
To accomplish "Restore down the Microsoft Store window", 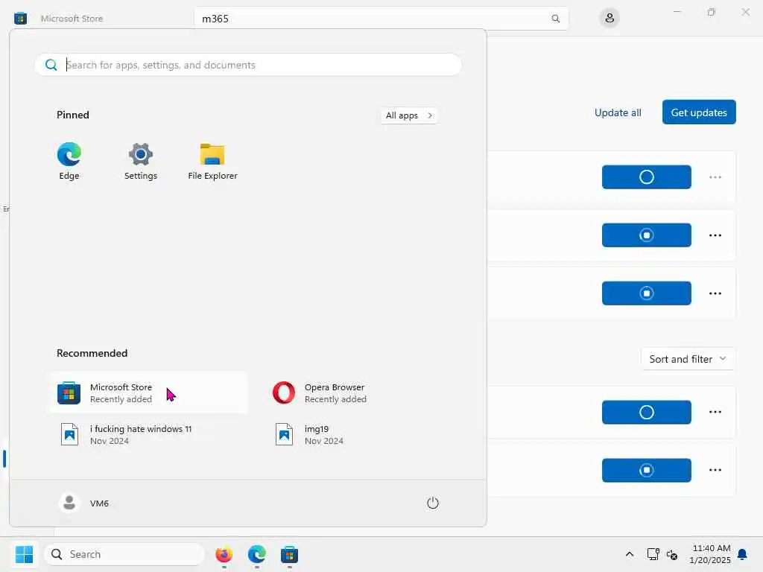I will click(712, 12).
